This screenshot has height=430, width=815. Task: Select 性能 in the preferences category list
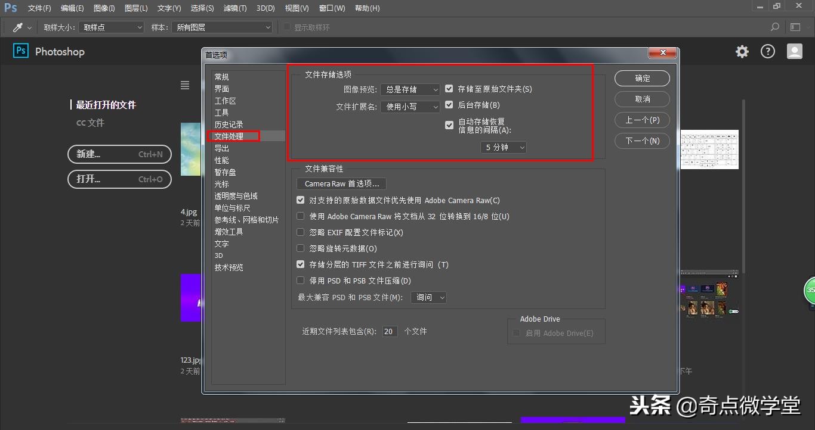click(221, 160)
